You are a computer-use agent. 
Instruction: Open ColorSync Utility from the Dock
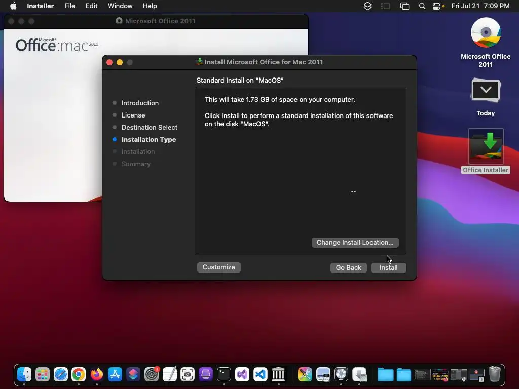coord(305,374)
